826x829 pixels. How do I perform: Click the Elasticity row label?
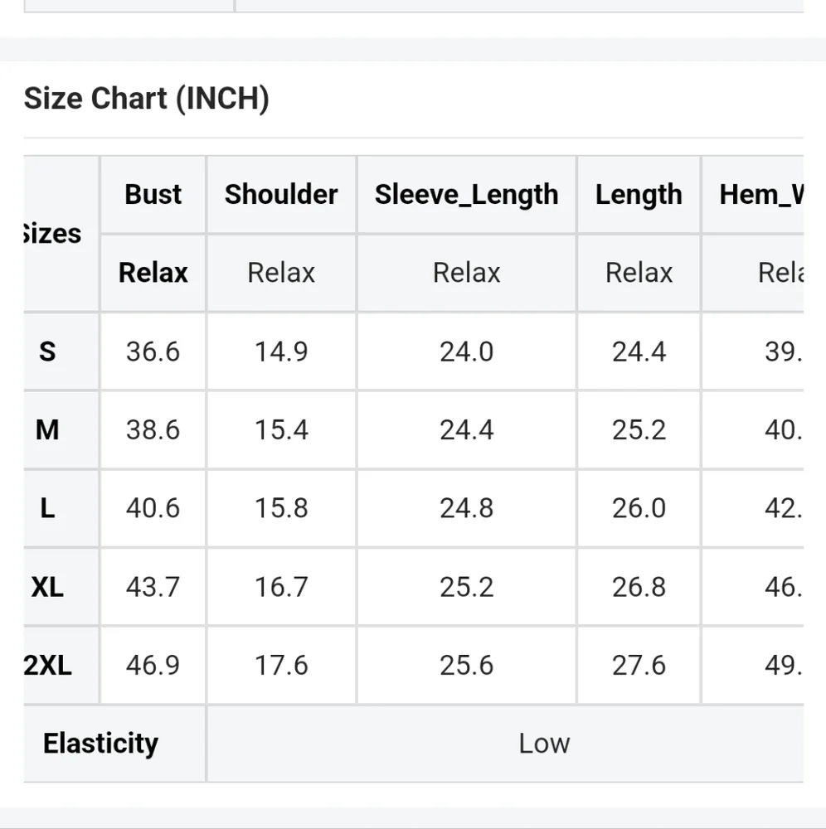point(100,744)
